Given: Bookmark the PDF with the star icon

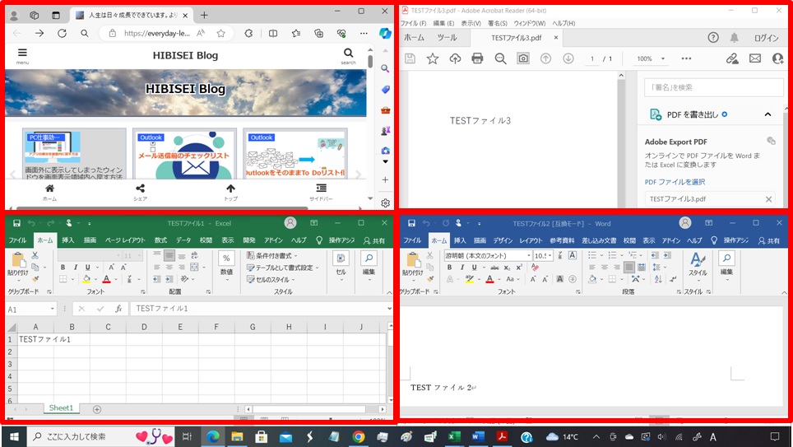Looking at the screenshot, I should [433, 58].
